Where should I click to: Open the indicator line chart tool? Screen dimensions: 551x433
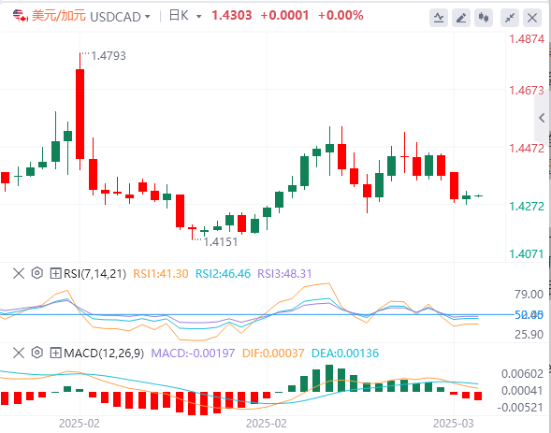coord(438,17)
